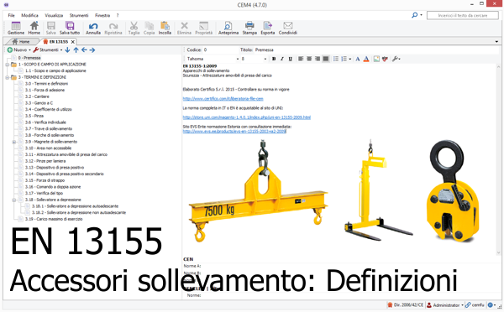Share via the Condividi envelope icon
Viewport: 504px width, 312px height.
pyautogui.click(x=287, y=28)
